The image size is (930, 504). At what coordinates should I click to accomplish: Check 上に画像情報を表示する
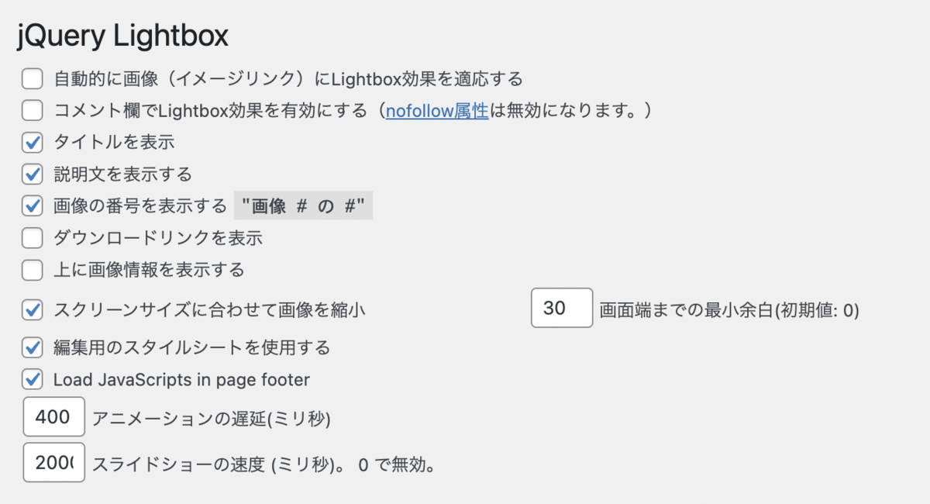coord(32,269)
